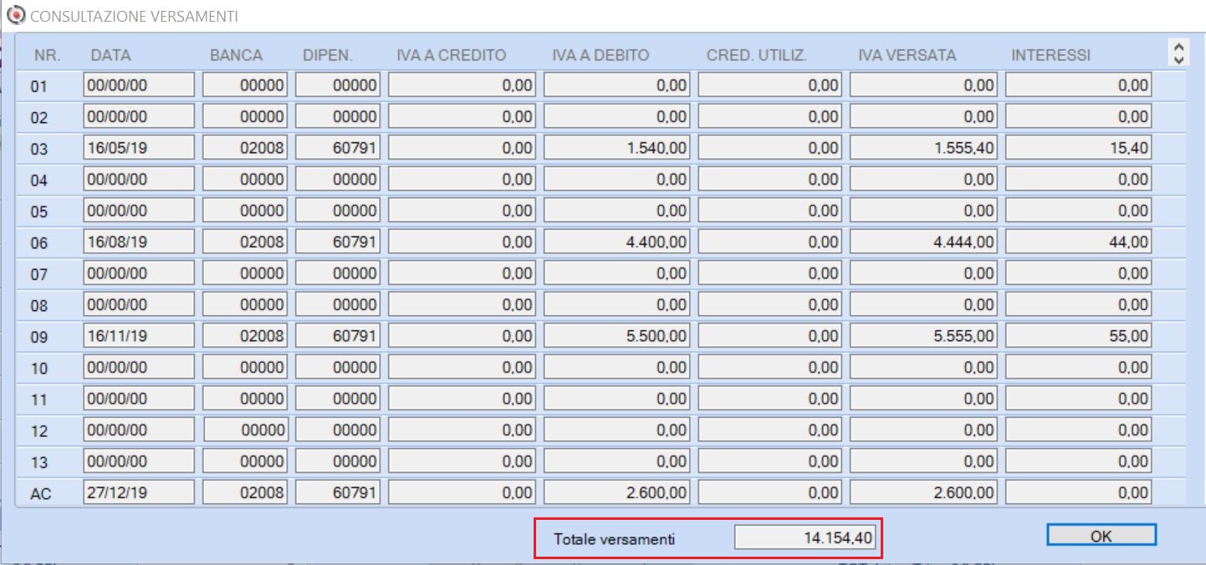
Task: Click the INTERESSI field in row 13
Action: point(1079,461)
